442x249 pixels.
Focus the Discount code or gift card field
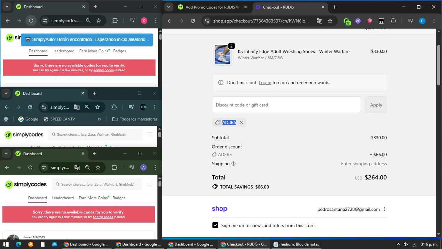(286, 105)
